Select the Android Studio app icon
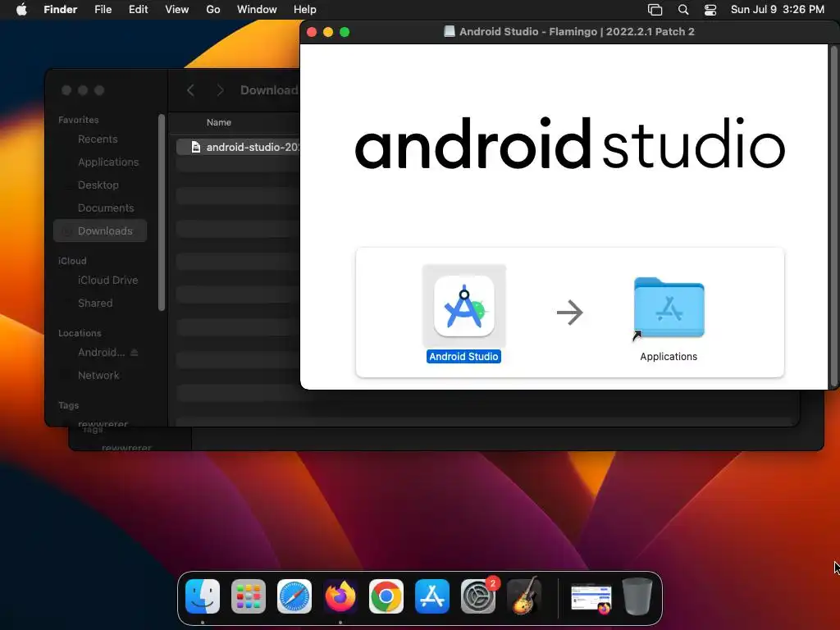Screen dimensions: 840x630 pyautogui.click(x=464, y=306)
